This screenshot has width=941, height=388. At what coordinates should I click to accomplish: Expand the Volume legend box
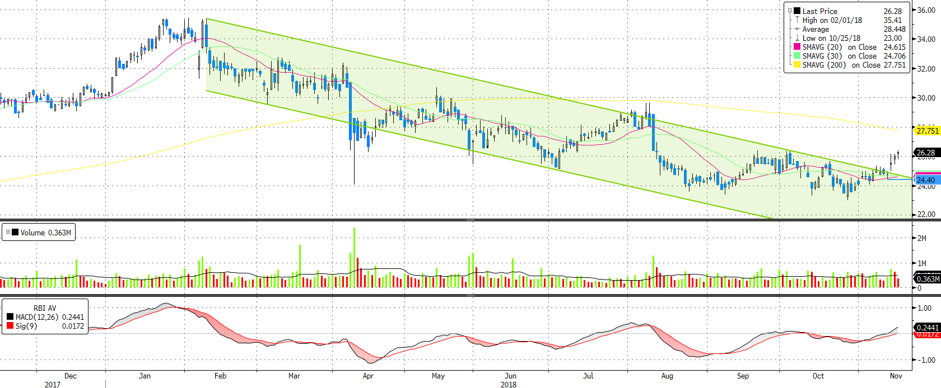(x=8, y=232)
